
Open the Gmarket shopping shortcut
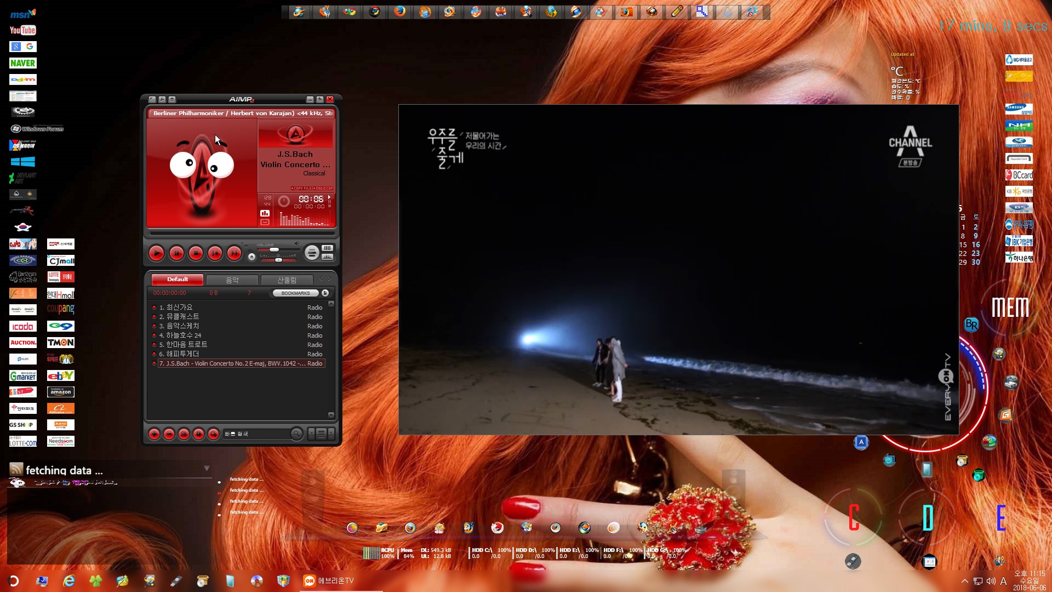pos(23,375)
